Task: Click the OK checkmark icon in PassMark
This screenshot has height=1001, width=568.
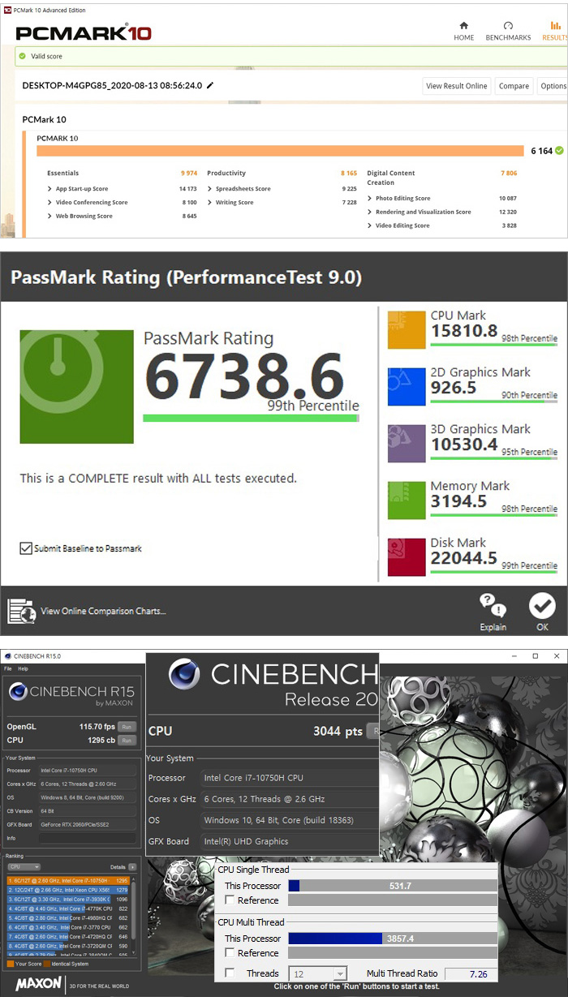Action: click(542, 605)
